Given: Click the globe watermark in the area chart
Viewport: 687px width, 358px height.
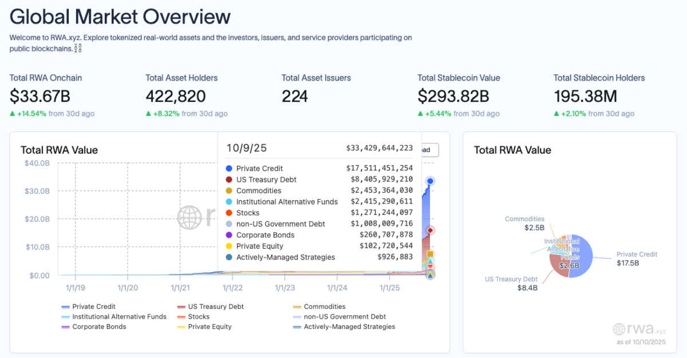Looking at the screenshot, I should coord(188,217).
